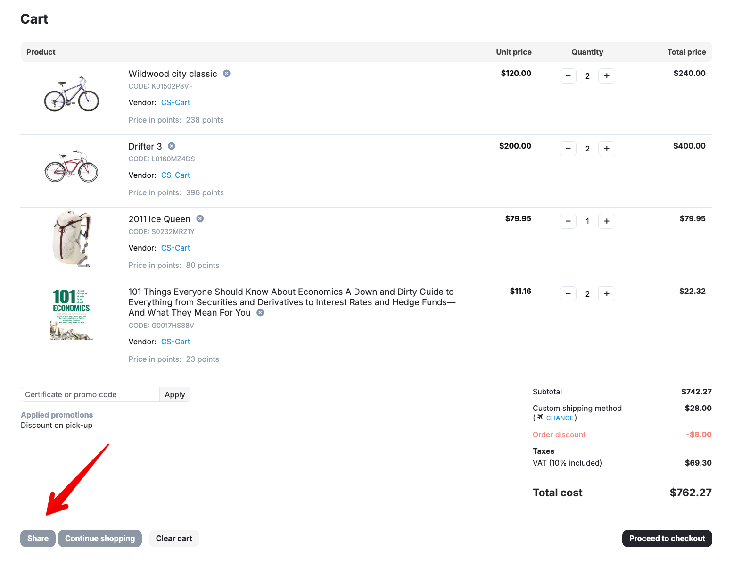The image size is (742, 568).
Task: Continue shopping
Action: tap(100, 539)
